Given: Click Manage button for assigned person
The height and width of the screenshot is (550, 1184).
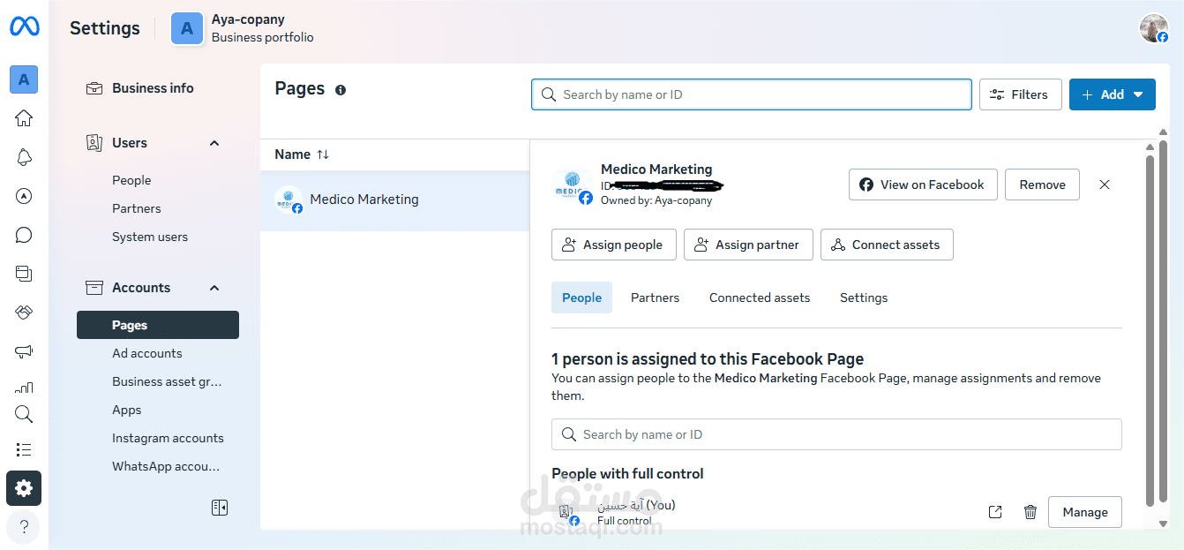Looking at the screenshot, I should coord(1085,512).
